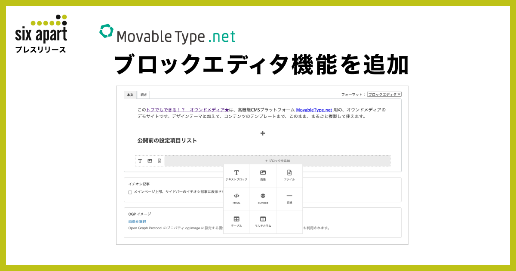This screenshot has height=271, width=516.
Task: Click the ブロックを追加 button
Action: click(277, 161)
